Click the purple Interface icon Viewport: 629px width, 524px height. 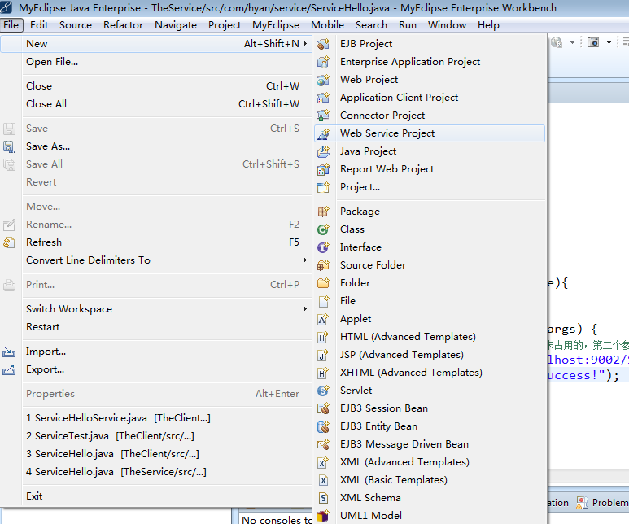point(323,247)
